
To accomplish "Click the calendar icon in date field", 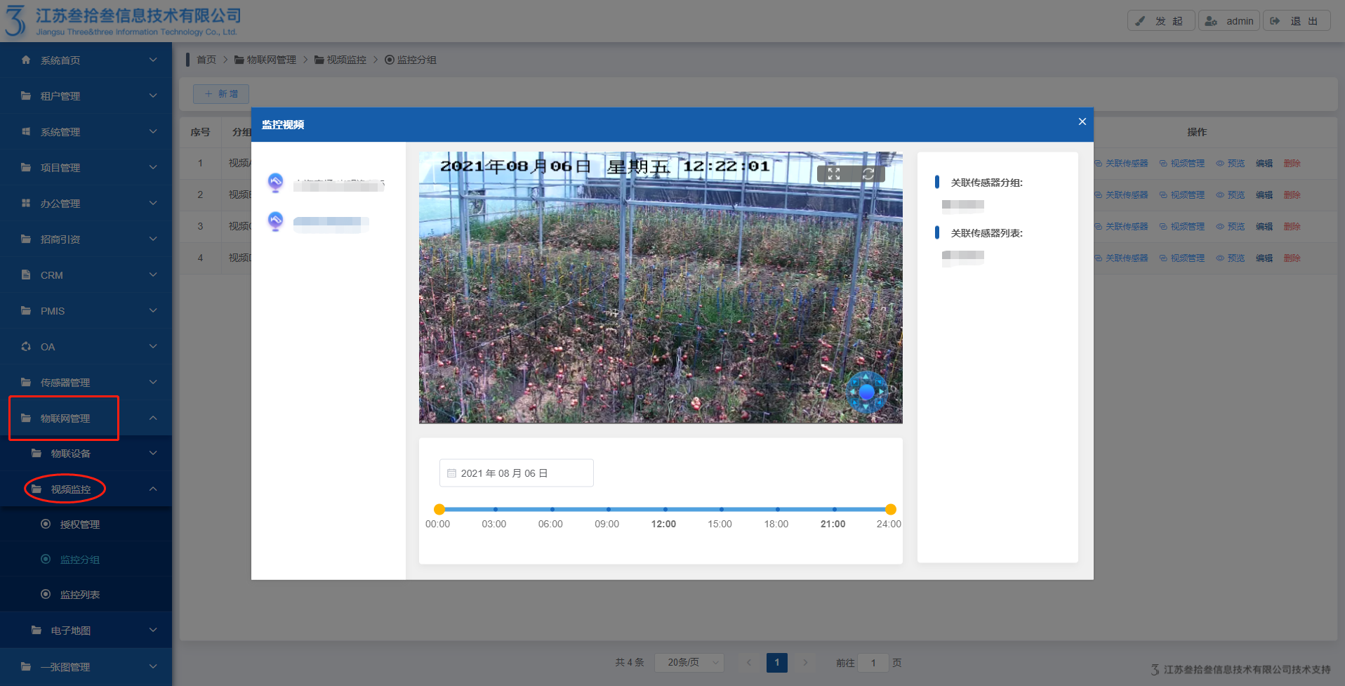I will tap(452, 473).
